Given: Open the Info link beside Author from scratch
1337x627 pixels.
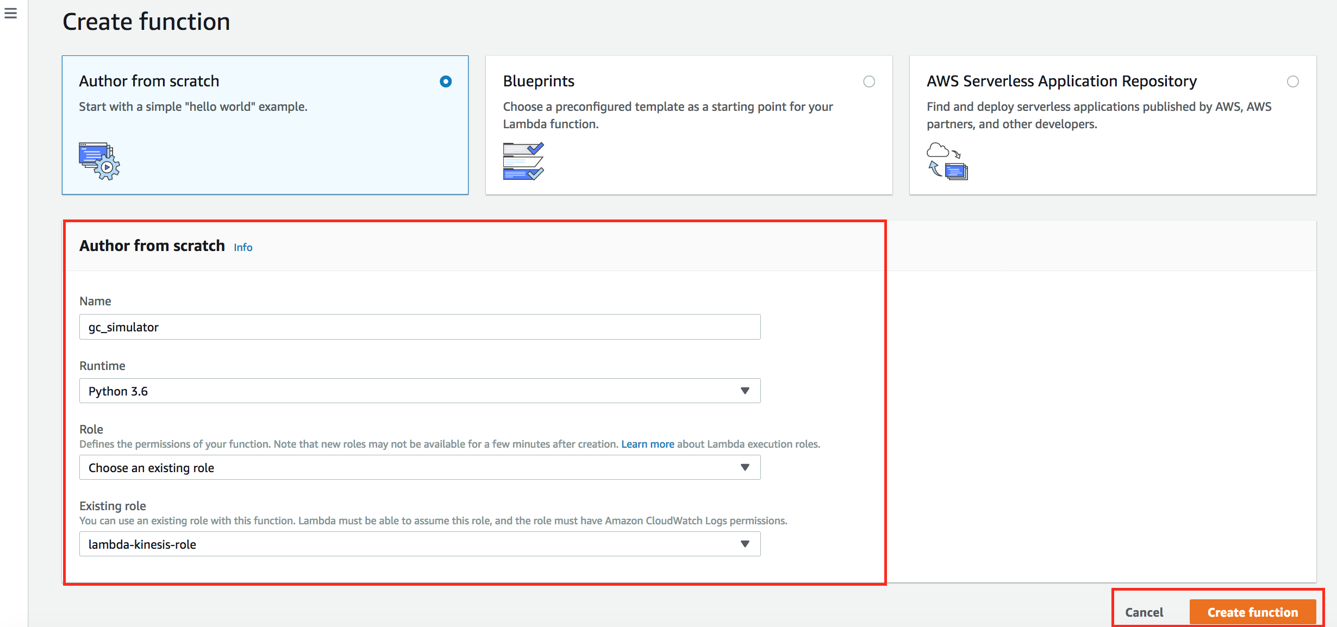Looking at the screenshot, I should (243, 247).
